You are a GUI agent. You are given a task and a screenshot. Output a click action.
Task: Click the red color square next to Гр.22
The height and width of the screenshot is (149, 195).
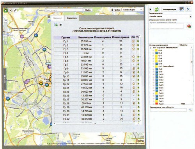click(x=156, y=104)
